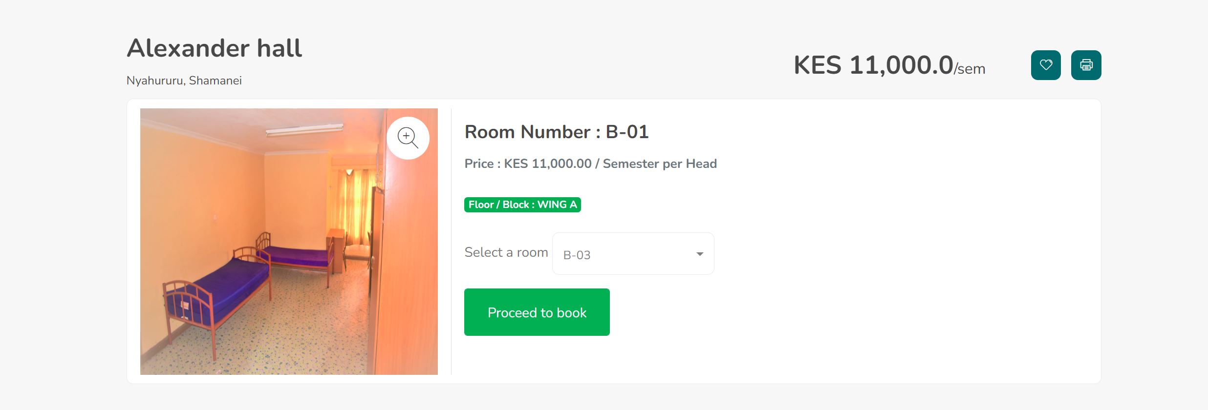Click the 'KES 11,000.0' header price

point(873,65)
